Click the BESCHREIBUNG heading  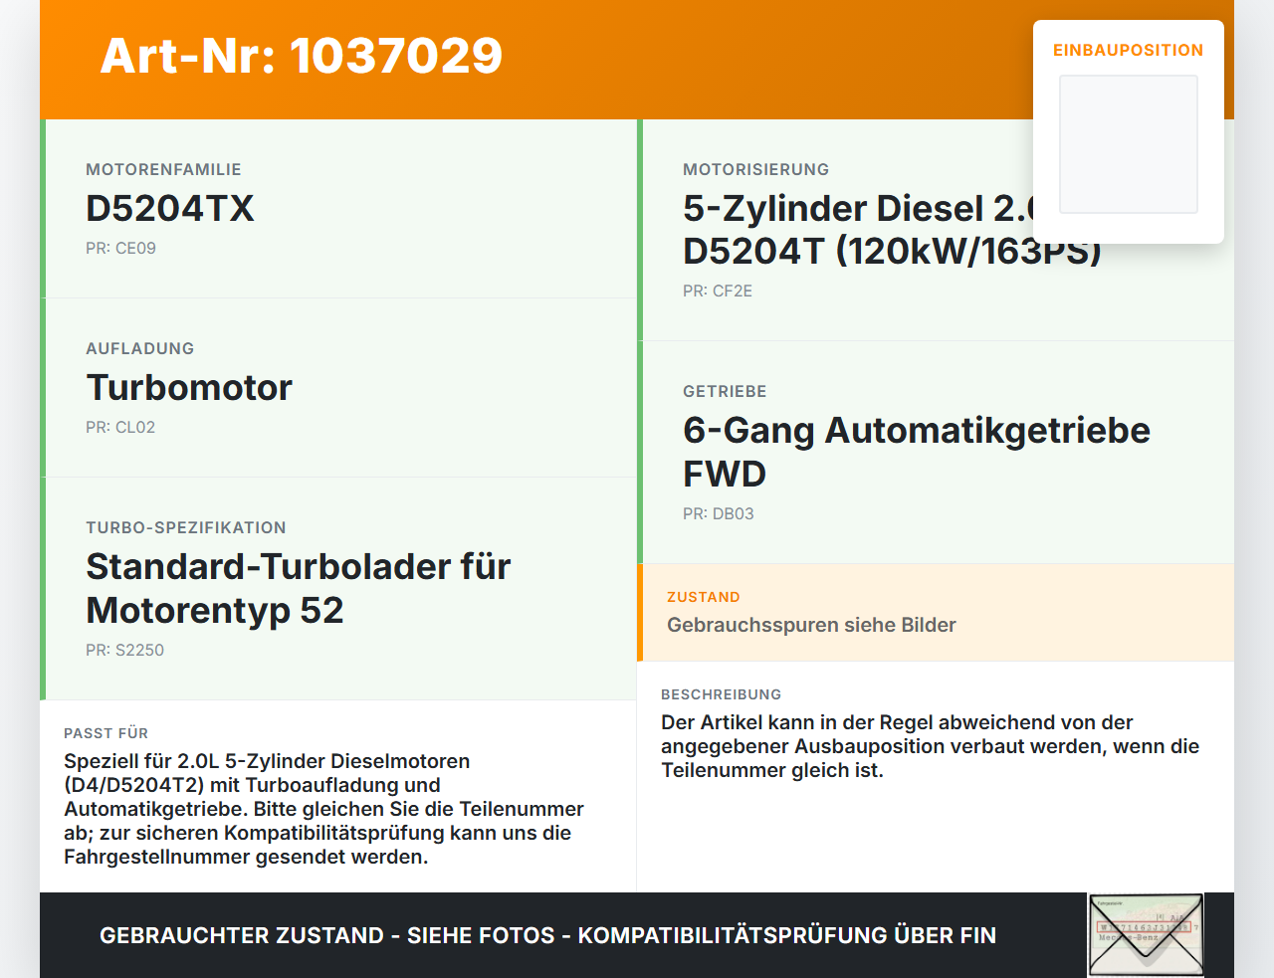722,694
